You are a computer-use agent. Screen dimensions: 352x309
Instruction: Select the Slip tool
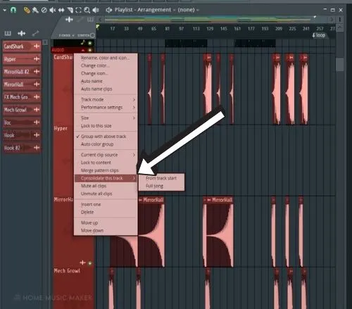[x=61, y=10]
